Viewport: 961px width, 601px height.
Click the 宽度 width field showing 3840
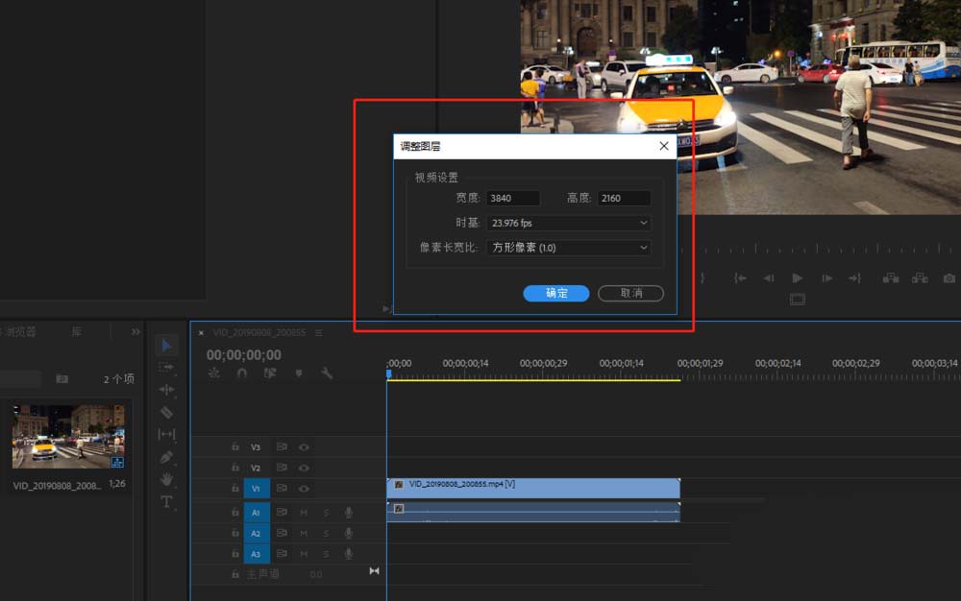pyautogui.click(x=512, y=198)
